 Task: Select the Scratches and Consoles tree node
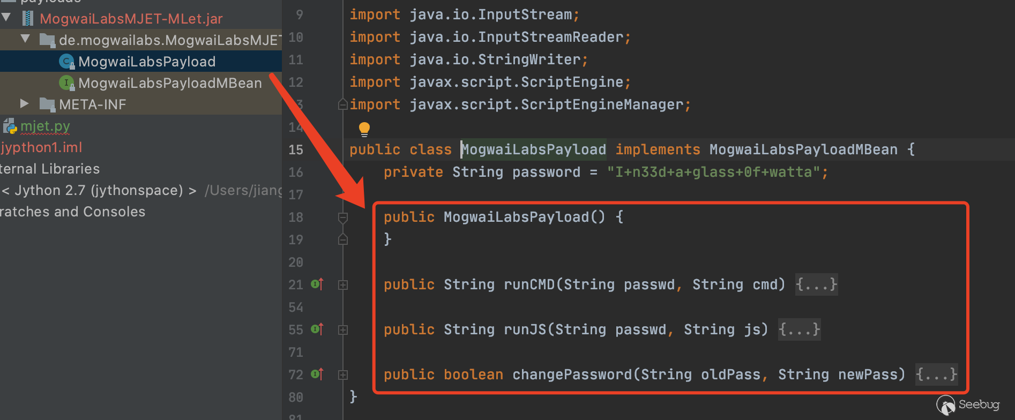(72, 212)
